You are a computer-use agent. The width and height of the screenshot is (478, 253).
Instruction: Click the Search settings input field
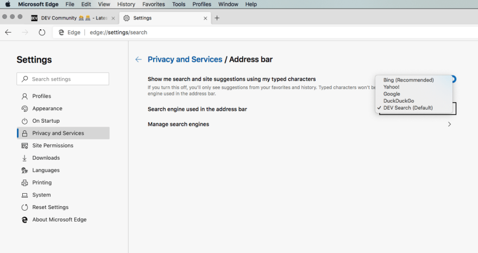click(63, 79)
